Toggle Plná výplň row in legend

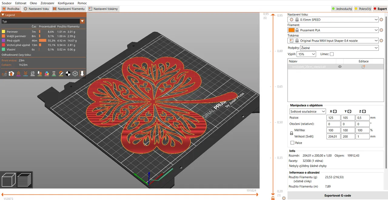click(x=43, y=40)
